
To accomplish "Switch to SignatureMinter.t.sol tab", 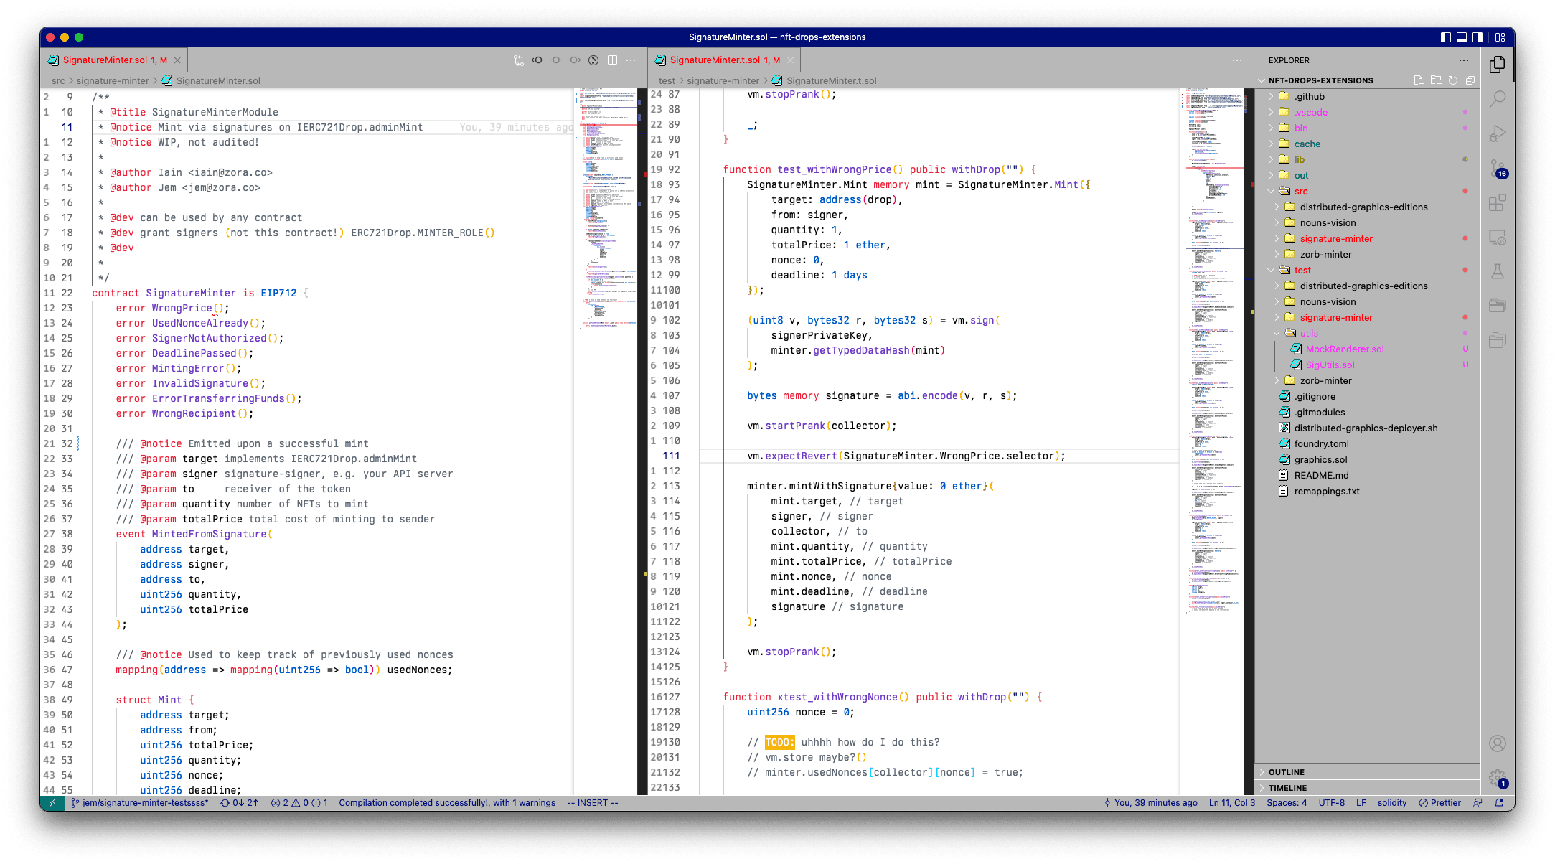I will pyautogui.click(x=715, y=60).
